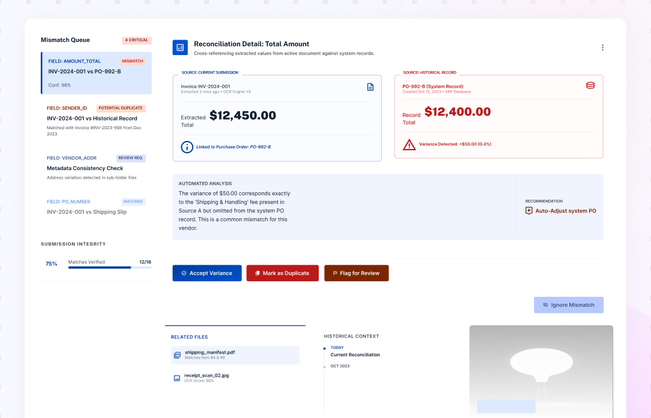Click the MATCHED badge
The width and height of the screenshot is (651, 418).
coord(133,202)
